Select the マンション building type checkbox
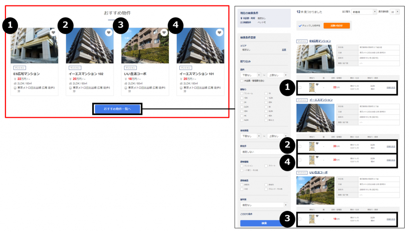The height and width of the screenshot is (232, 409). (242, 165)
